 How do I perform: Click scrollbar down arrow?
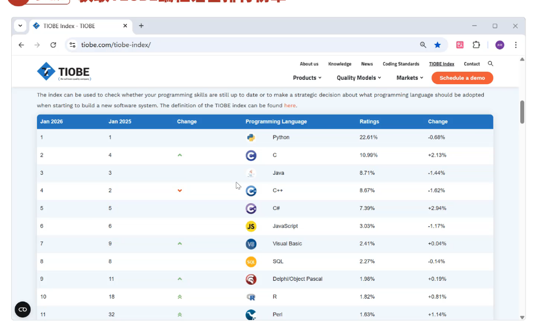522,317
